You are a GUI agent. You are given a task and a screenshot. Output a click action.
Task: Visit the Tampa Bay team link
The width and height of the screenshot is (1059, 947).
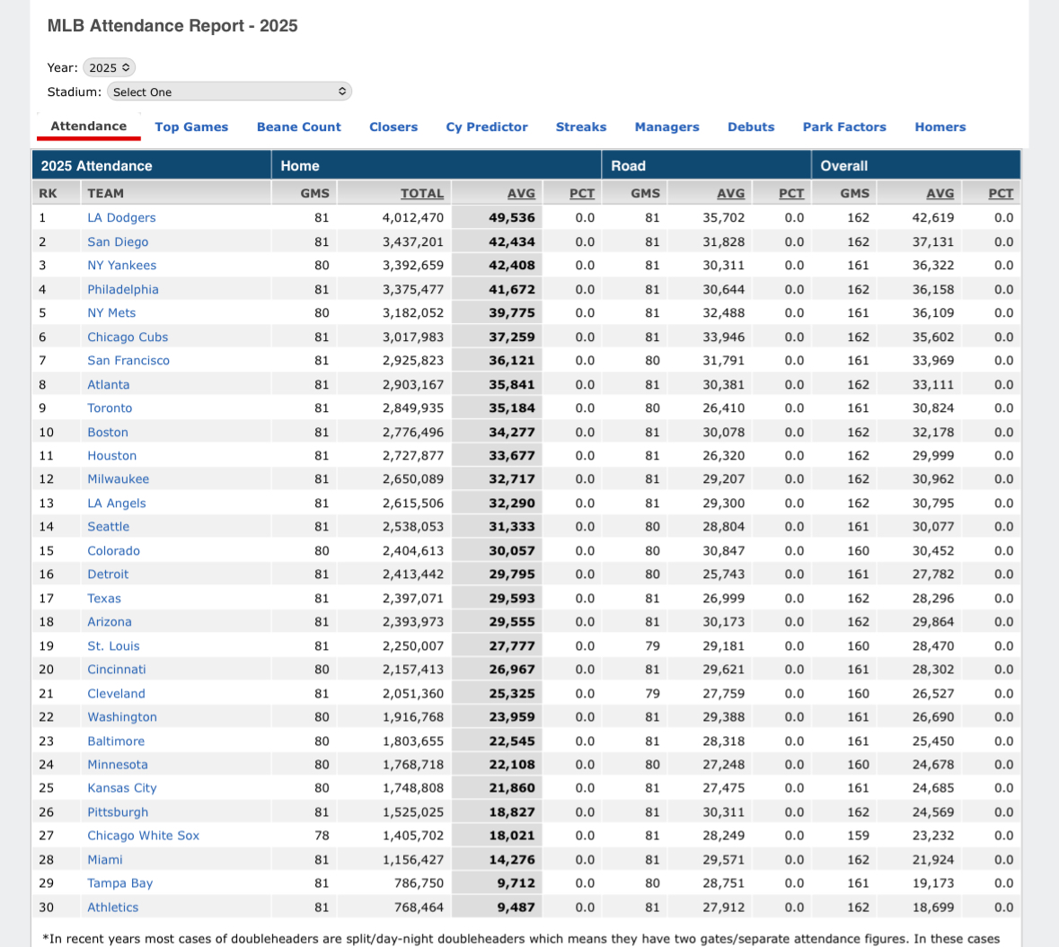[x=119, y=882]
